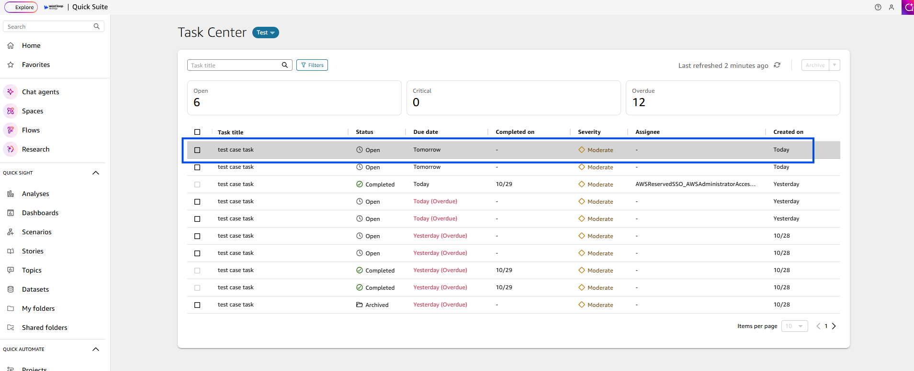
Task: Click the Projects icon under Quick Automate
Action: click(11, 369)
